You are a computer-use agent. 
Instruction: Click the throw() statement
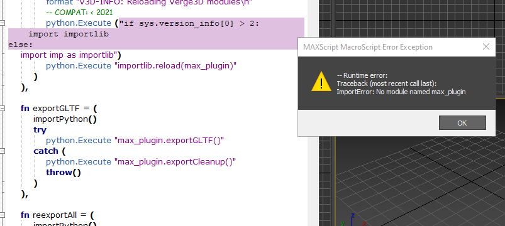[64, 172]
